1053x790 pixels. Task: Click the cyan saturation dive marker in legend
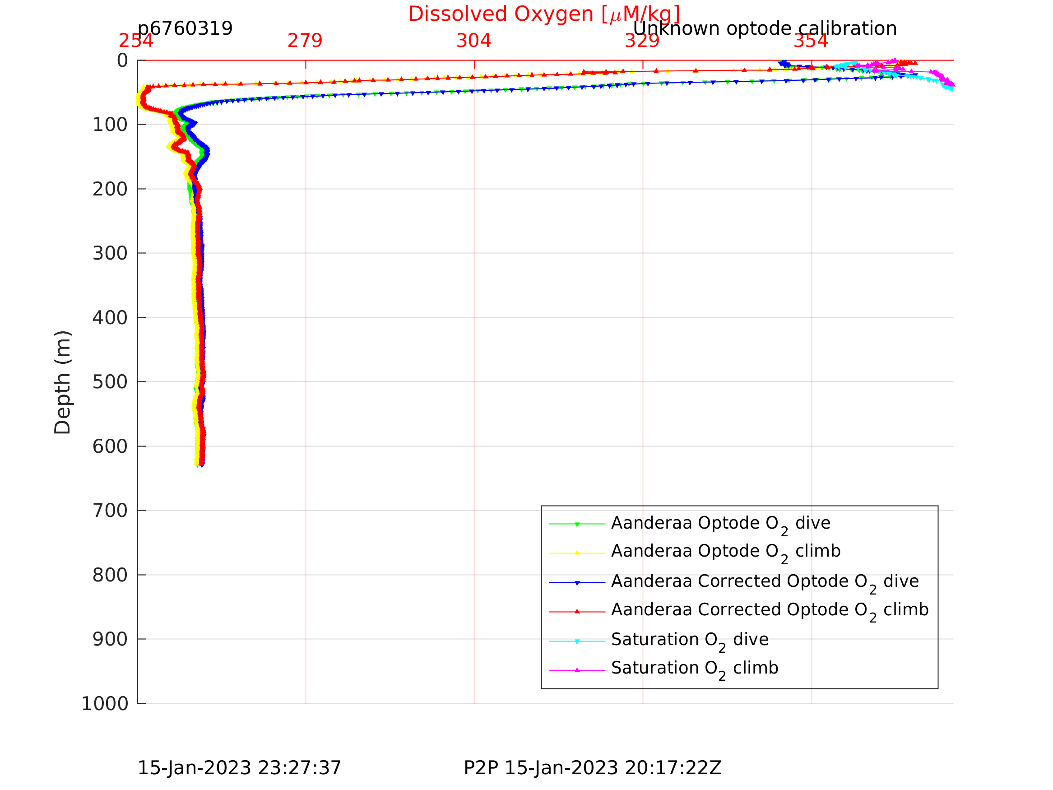(577, 641)
